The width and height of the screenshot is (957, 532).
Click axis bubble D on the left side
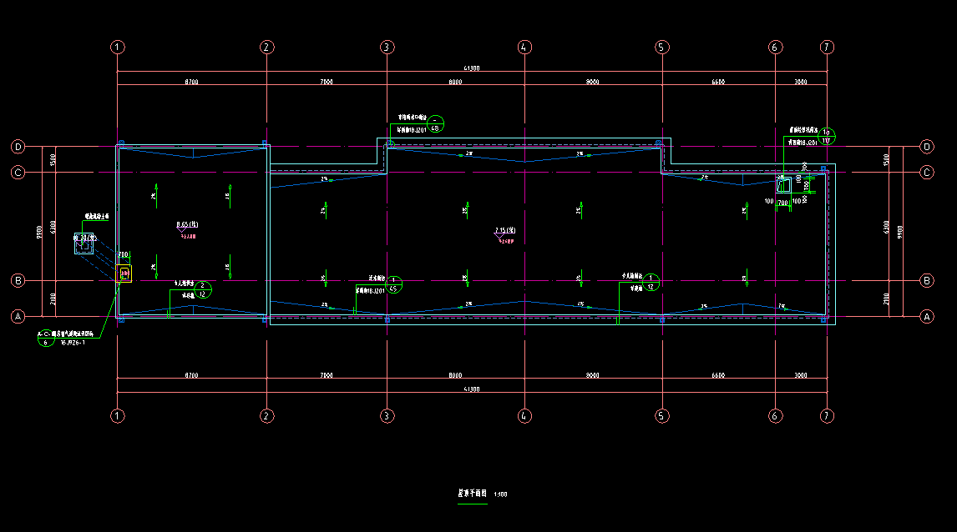18,147
